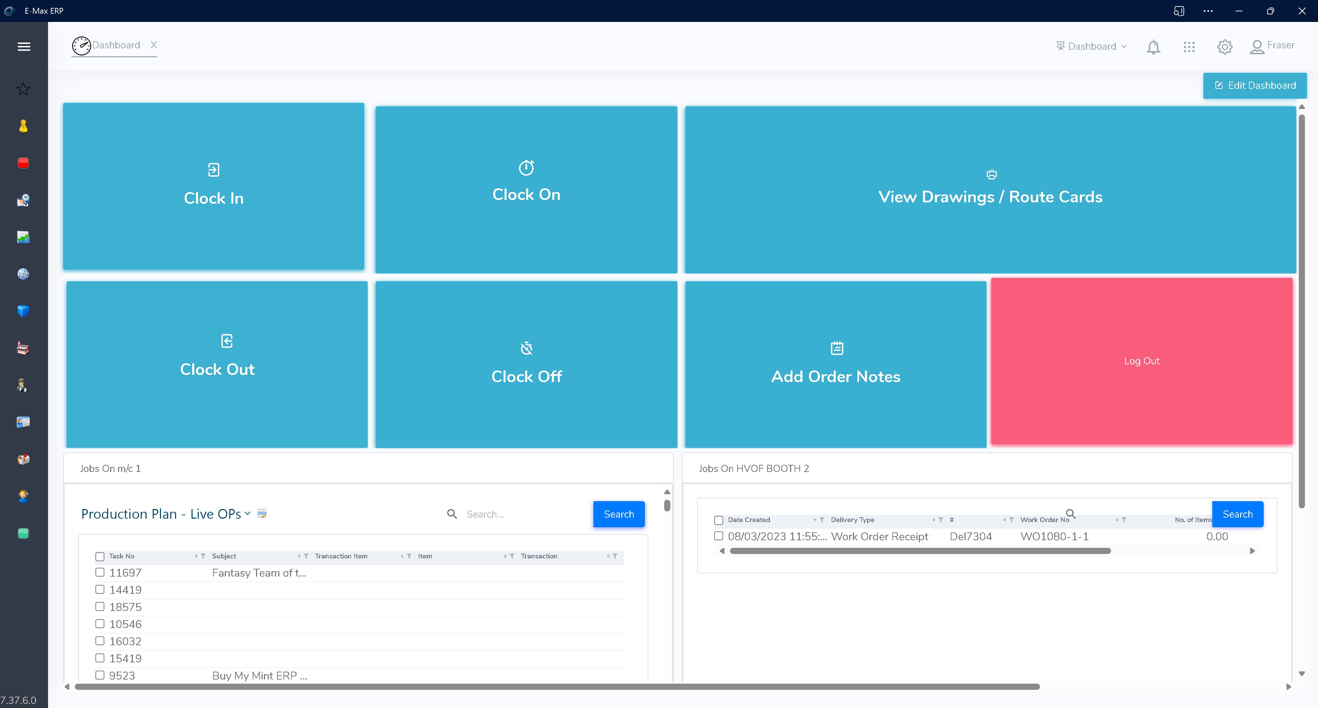
Task: Open the hamburger menu in sidebar
Action: click(x=24, y=47)
